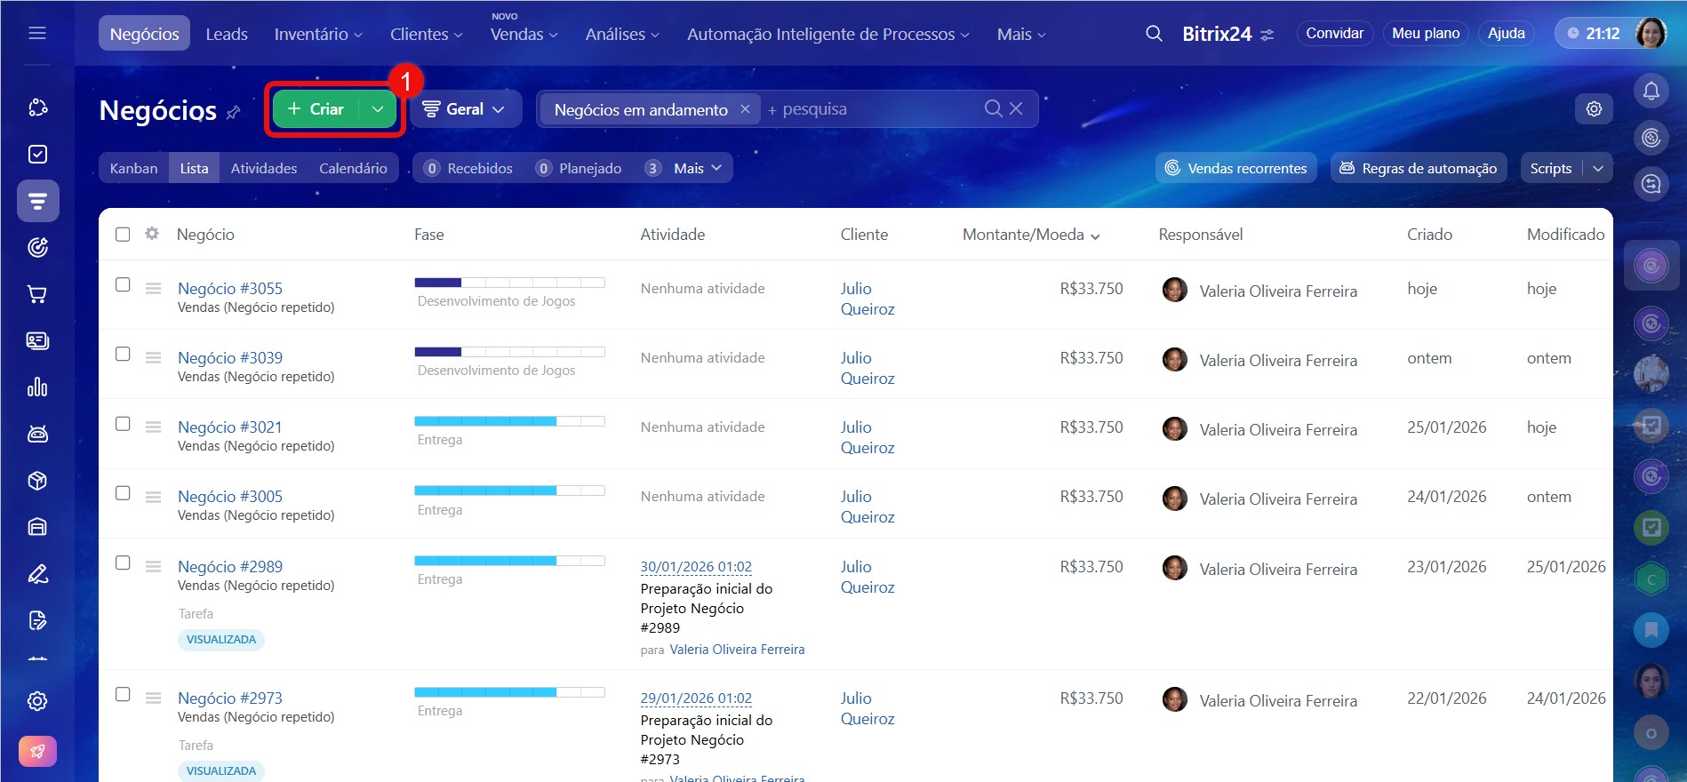
Task: Open the Geral pipeline dropdown
Action: click(x=464, y=108)
